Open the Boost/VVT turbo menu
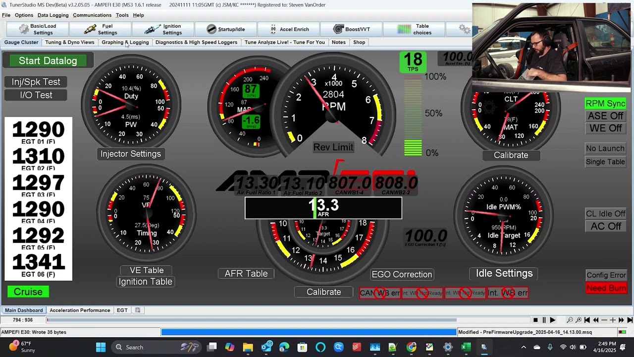The width and height of the screenshot is (634, 357). click(352, 29)
